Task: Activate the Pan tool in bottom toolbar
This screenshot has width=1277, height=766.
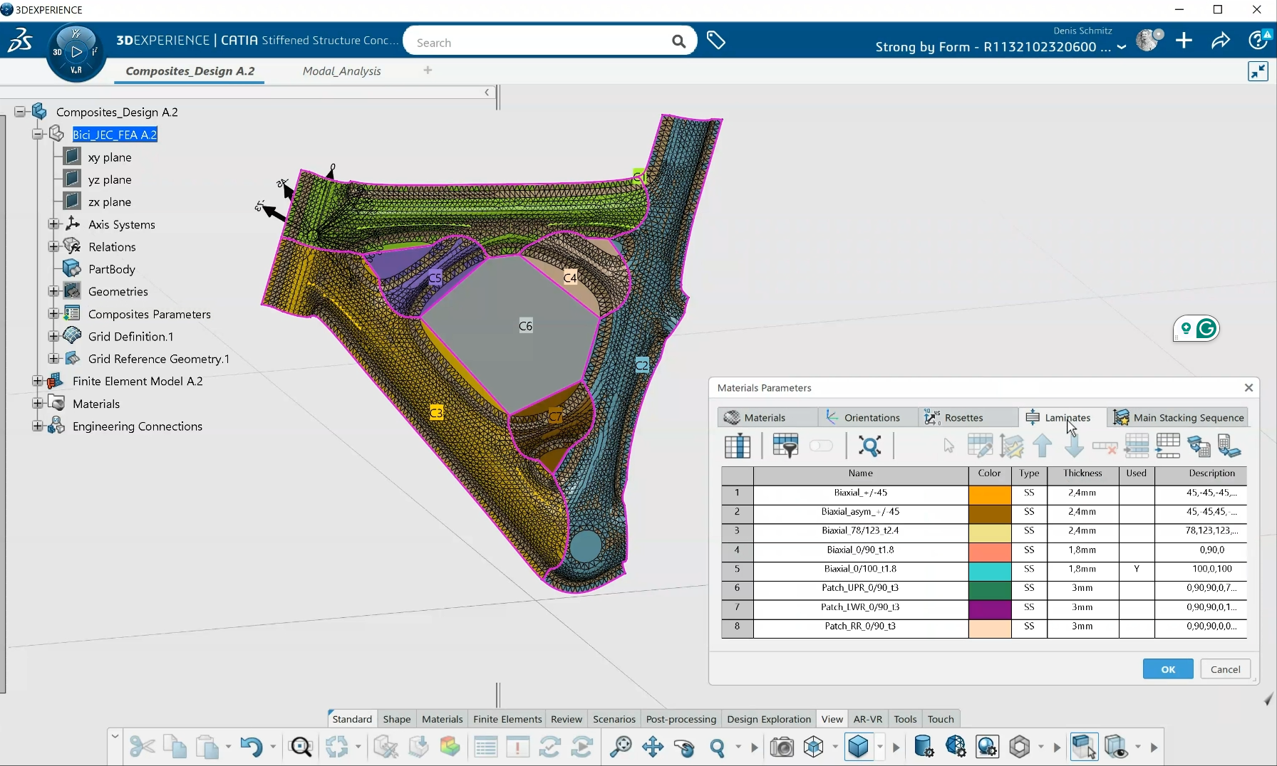Action: click(x=653, y=747)
